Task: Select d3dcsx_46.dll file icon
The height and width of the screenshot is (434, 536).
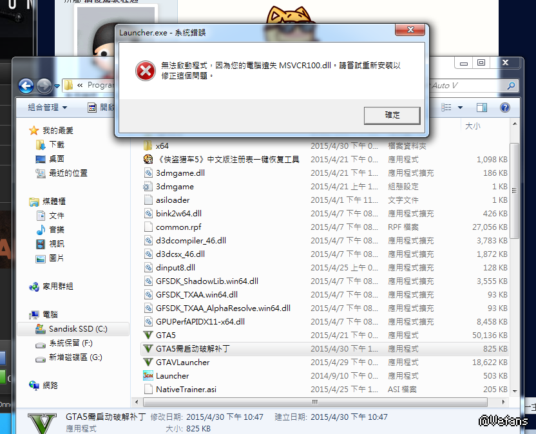Action: point(148,254)
